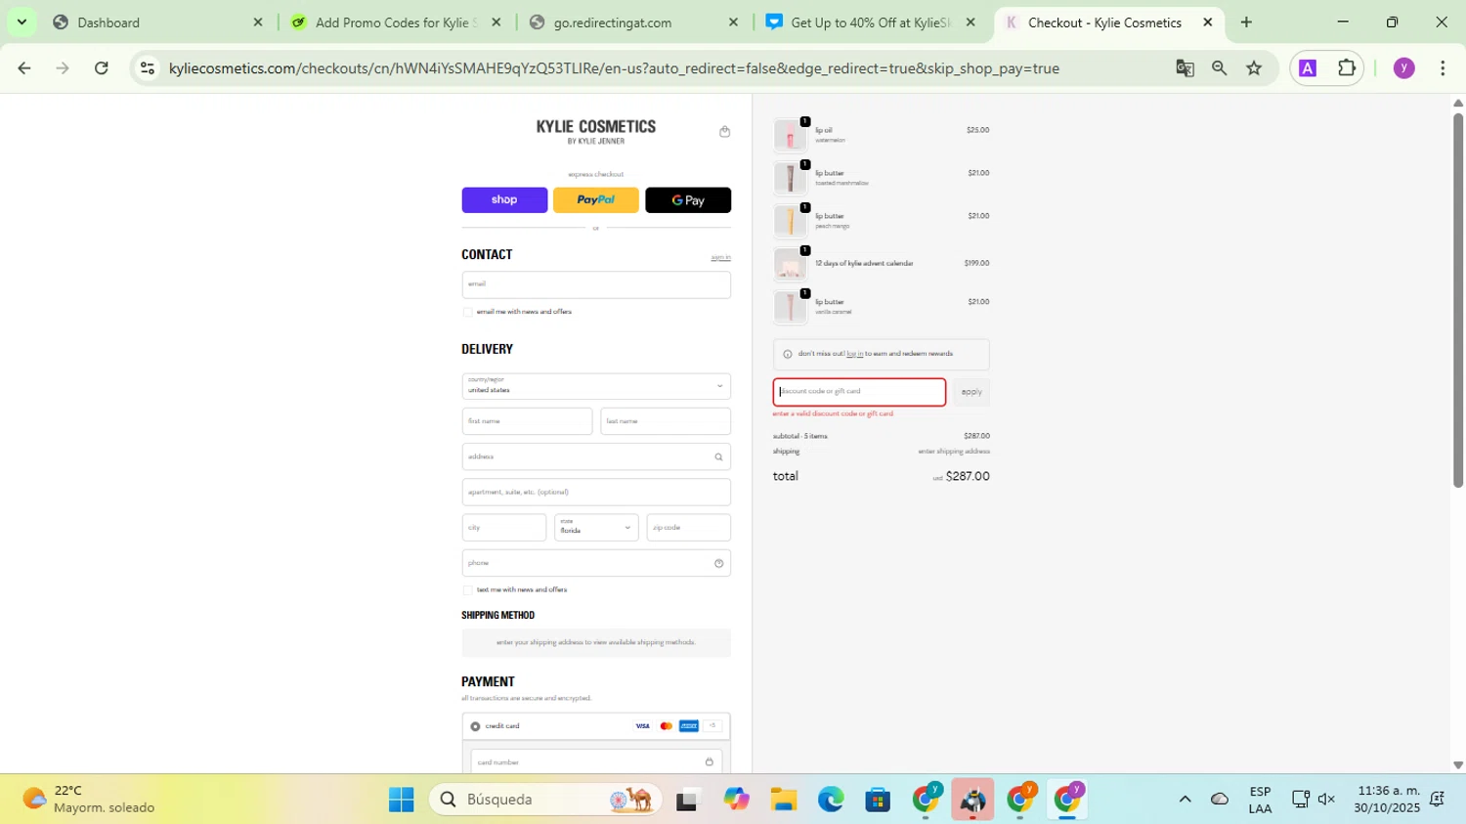Click the apartment, suite field
1466x824 pixels.
(596, 493)
